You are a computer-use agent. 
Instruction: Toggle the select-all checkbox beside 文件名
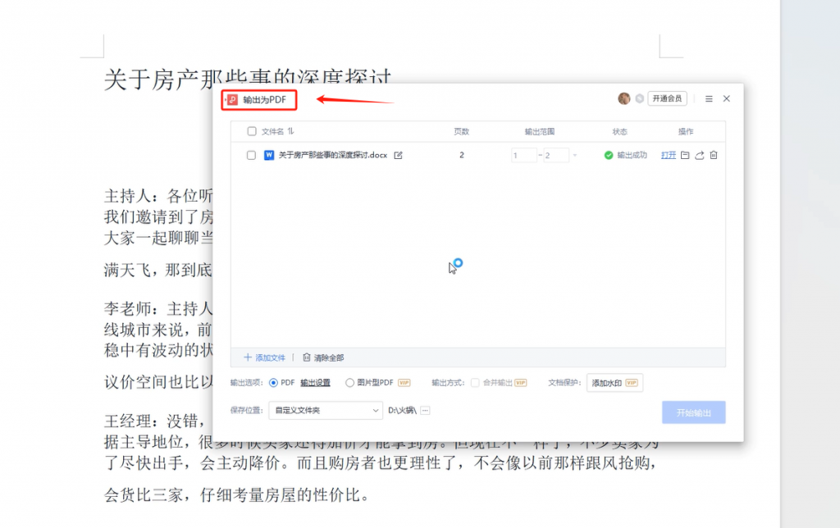point(252,131)
